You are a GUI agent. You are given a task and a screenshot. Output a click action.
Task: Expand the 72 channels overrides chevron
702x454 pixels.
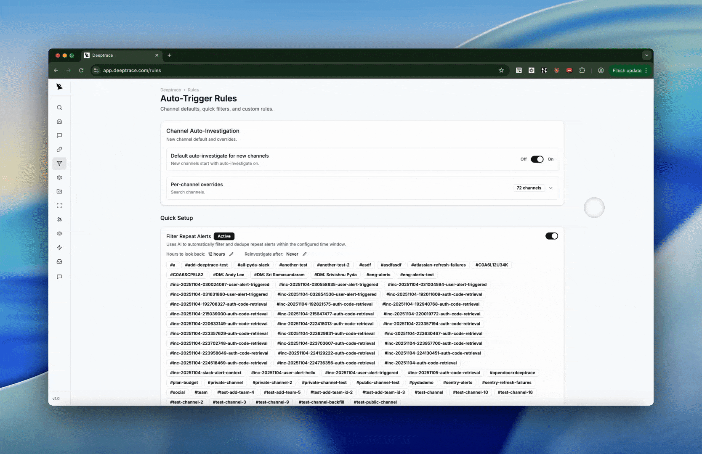(x=550, y=188)
